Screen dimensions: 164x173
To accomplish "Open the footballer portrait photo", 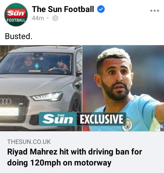I will click(x=123, y=88).
